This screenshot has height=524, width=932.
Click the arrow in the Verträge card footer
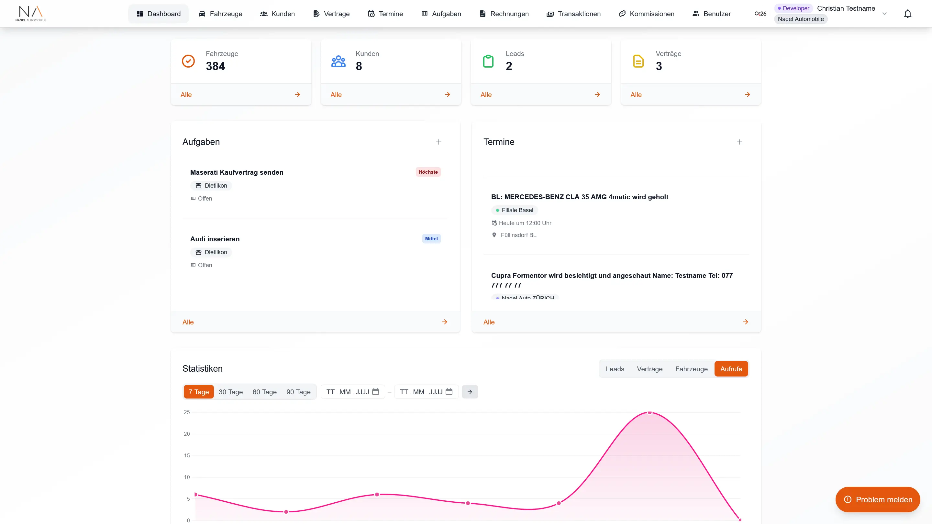(748, 94)
